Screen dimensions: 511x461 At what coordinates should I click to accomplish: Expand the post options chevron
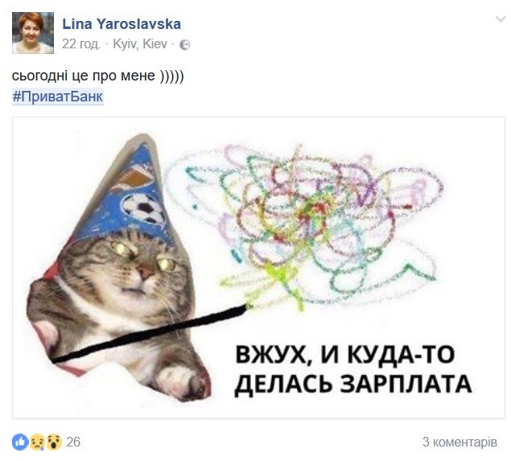click(x=501, y=19)
